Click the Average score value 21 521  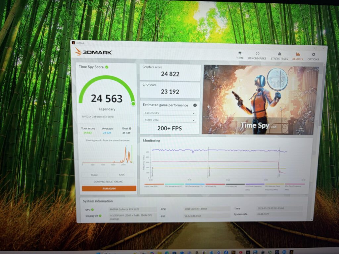point(107,133)
